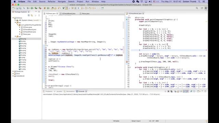
Task: Switch to the Piece.java editor tab
Action: point(85,14)
